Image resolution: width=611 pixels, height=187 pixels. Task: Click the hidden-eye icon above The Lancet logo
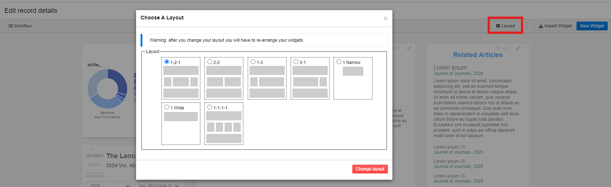[x=92, y=149]
